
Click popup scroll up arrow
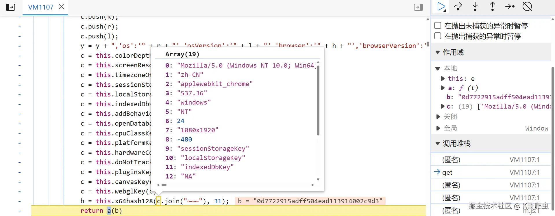318,62
